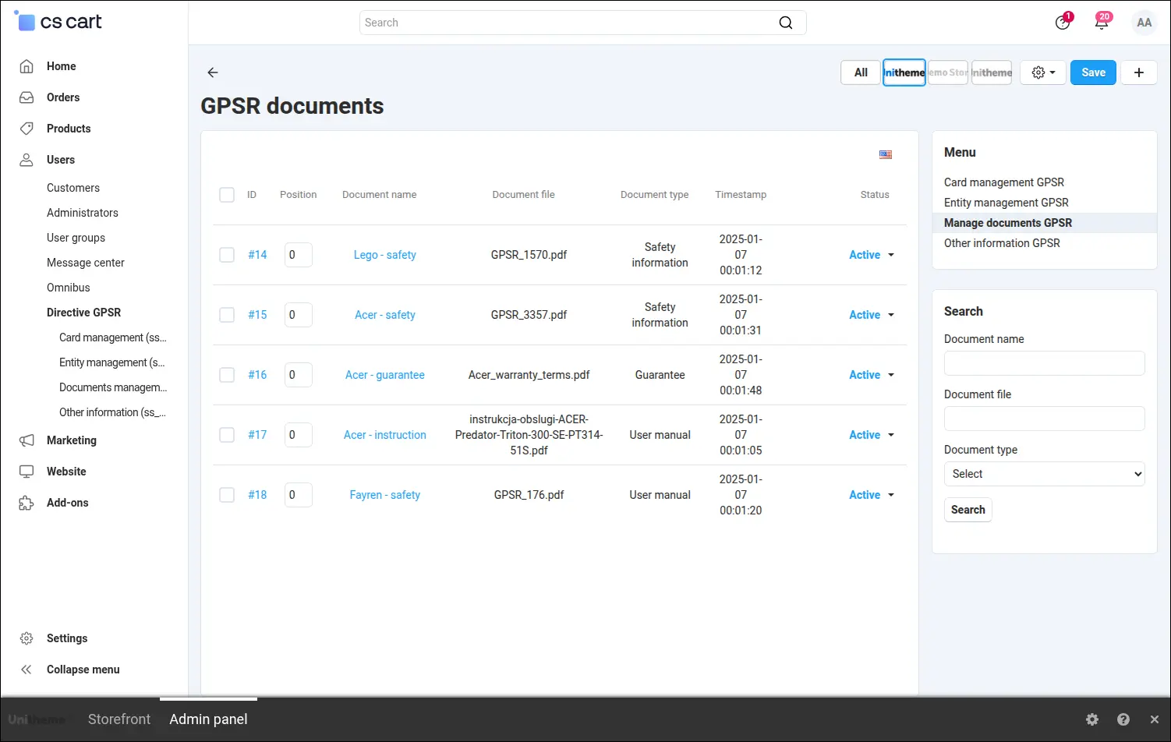The width and height of the screenshot is (1171, 742).
Task: Switch to Storefront in bottom bar
Action: (119, 719)
